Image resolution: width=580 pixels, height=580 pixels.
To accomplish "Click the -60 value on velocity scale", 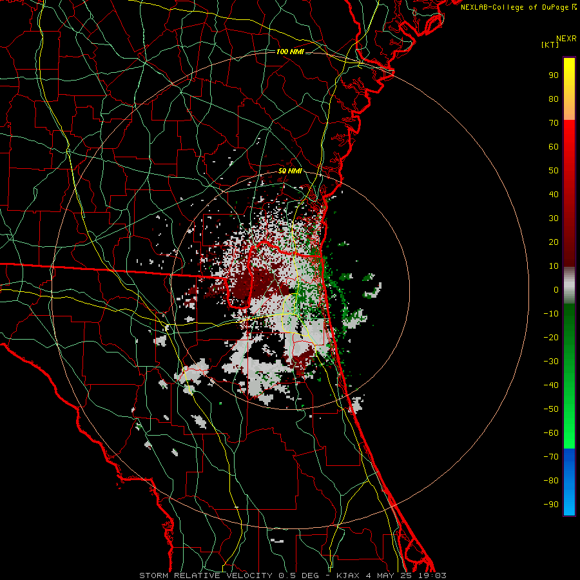I will pyautogui.click(x=551, y=433).
